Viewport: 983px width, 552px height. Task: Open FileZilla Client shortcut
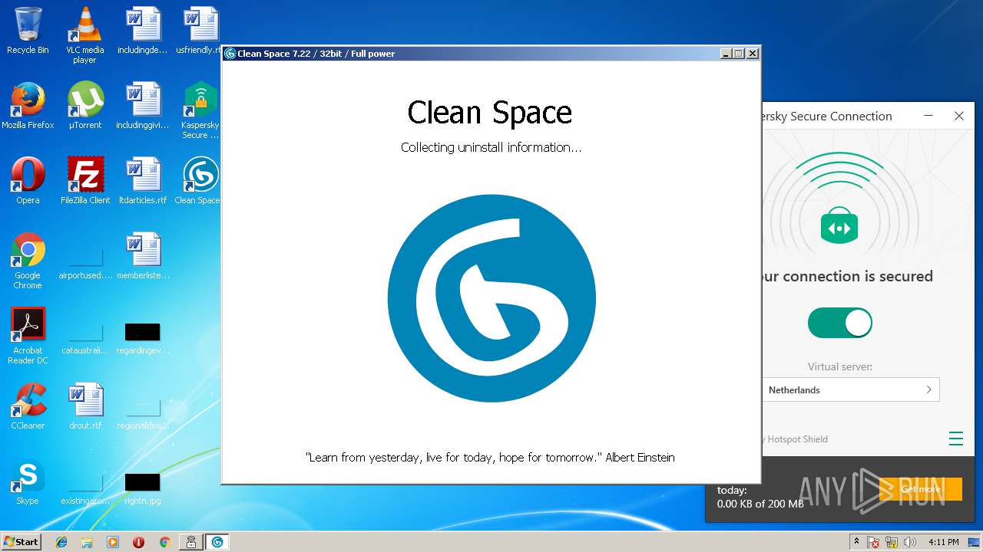tap(85, 181)
